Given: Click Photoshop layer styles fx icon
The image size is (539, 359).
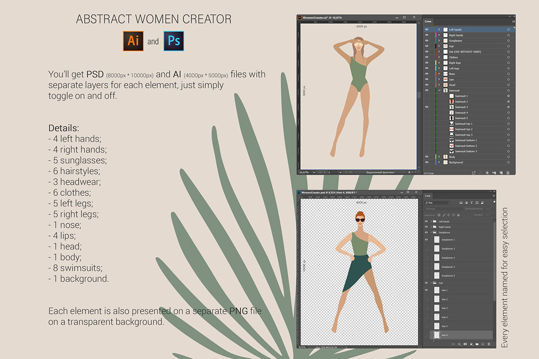Looking at the screenshot, I should pos(459,344).
